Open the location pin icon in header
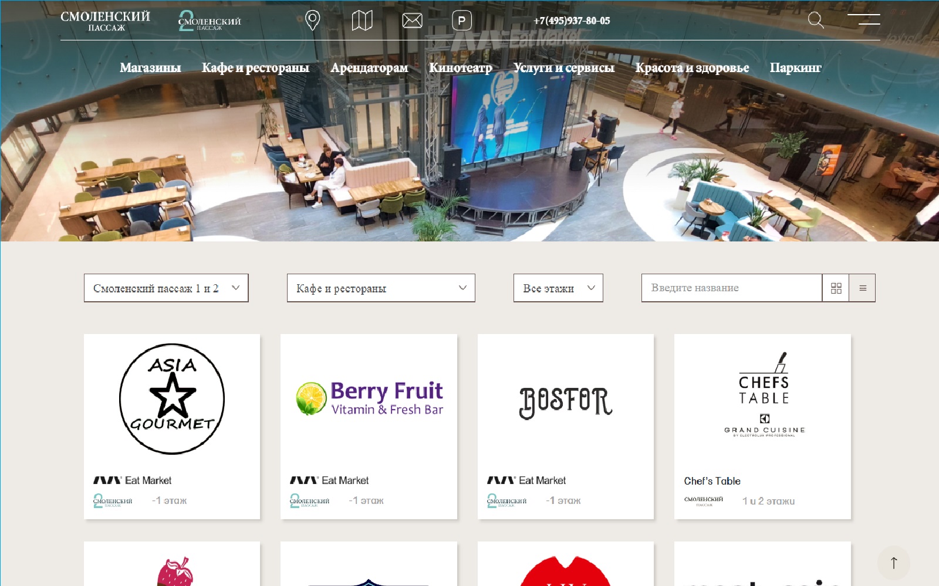This screenshot has height=586, width=939. click(x=313, y=21)
